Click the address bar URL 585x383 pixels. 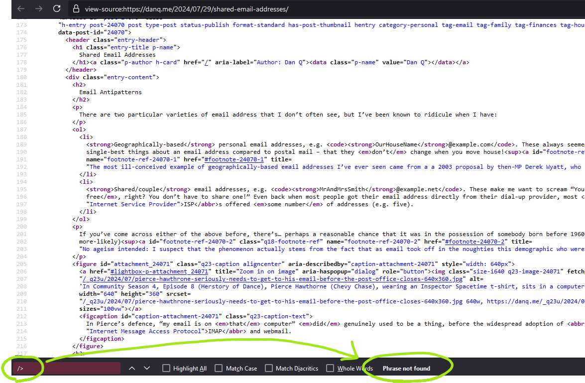186,9
